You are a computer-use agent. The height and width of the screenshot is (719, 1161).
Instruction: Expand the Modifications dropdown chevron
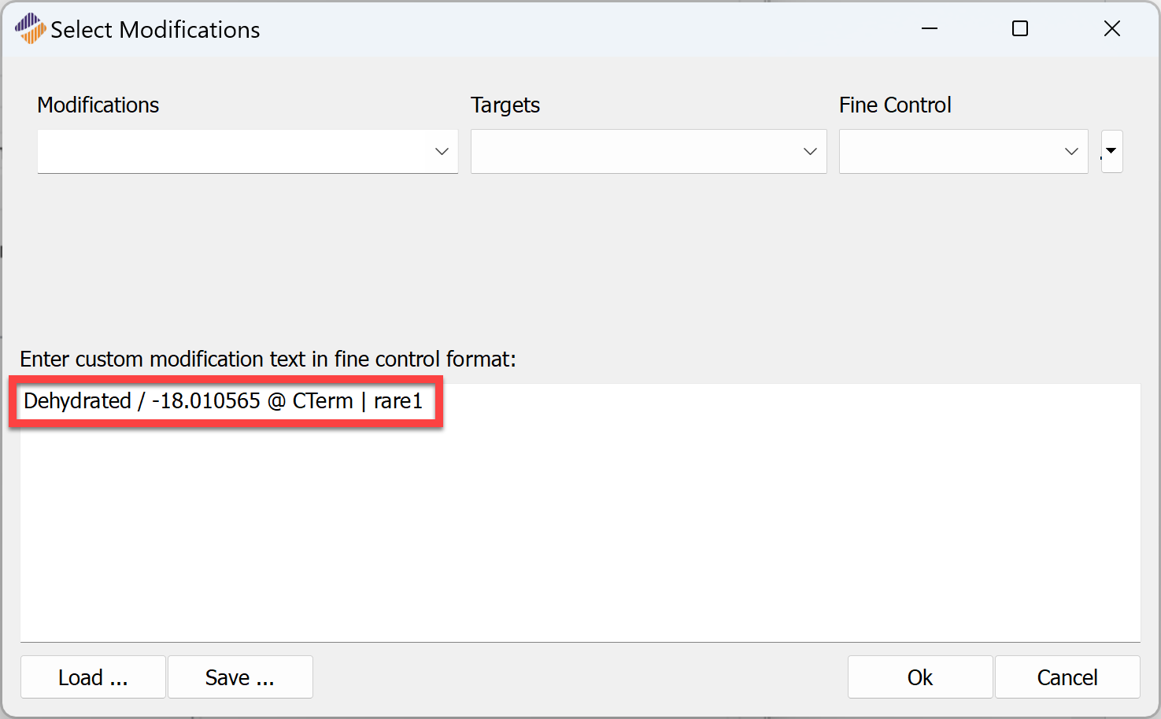pyautogui.click(x=442, y=151)
